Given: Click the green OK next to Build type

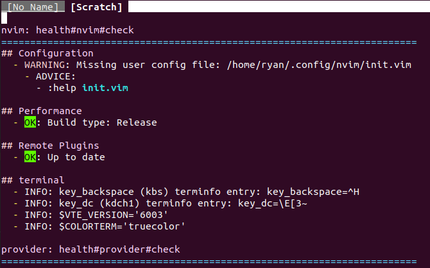Looking at the screenshot, I should (30, 122).
